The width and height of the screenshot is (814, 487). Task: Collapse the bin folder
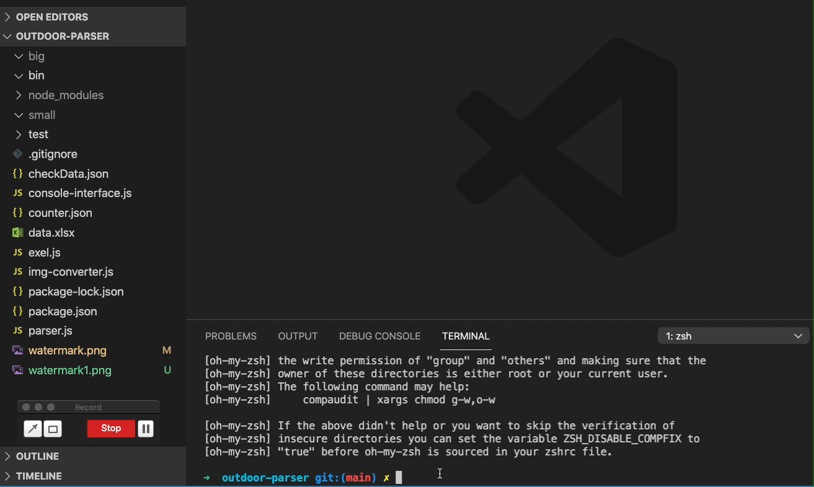click(x=19, y=76)
